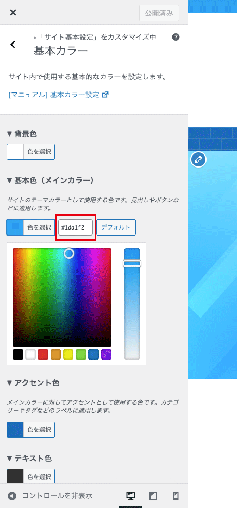This screenshot has width=237, height=508.
Task: Close the customizer with the X icon
Action: tap(13, 13)
